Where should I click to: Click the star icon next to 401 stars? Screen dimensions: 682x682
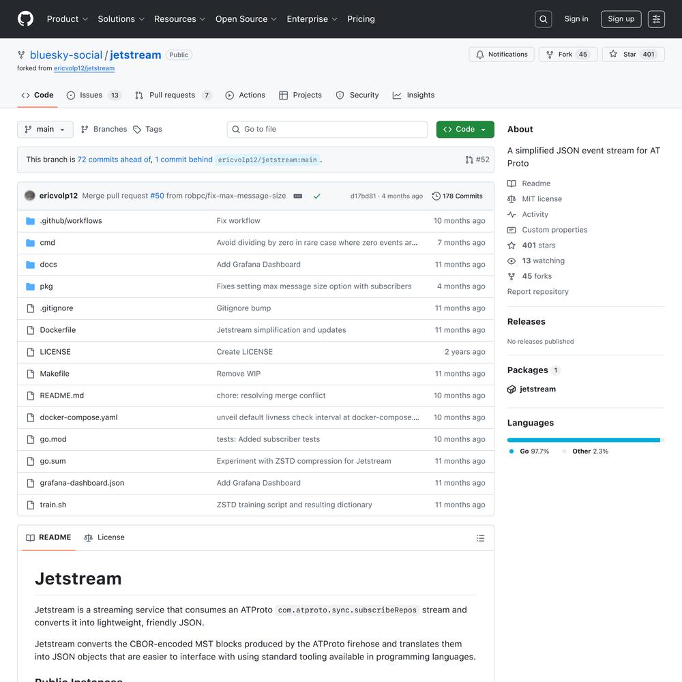512,246
